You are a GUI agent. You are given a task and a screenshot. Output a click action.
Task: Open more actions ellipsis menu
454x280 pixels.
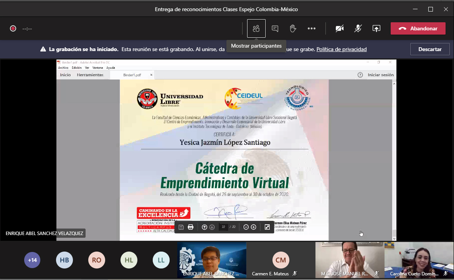(x=312, y=28)
